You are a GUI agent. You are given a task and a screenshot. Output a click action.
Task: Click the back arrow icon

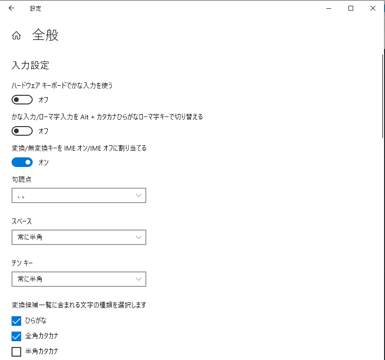click(x=12, y=8)
